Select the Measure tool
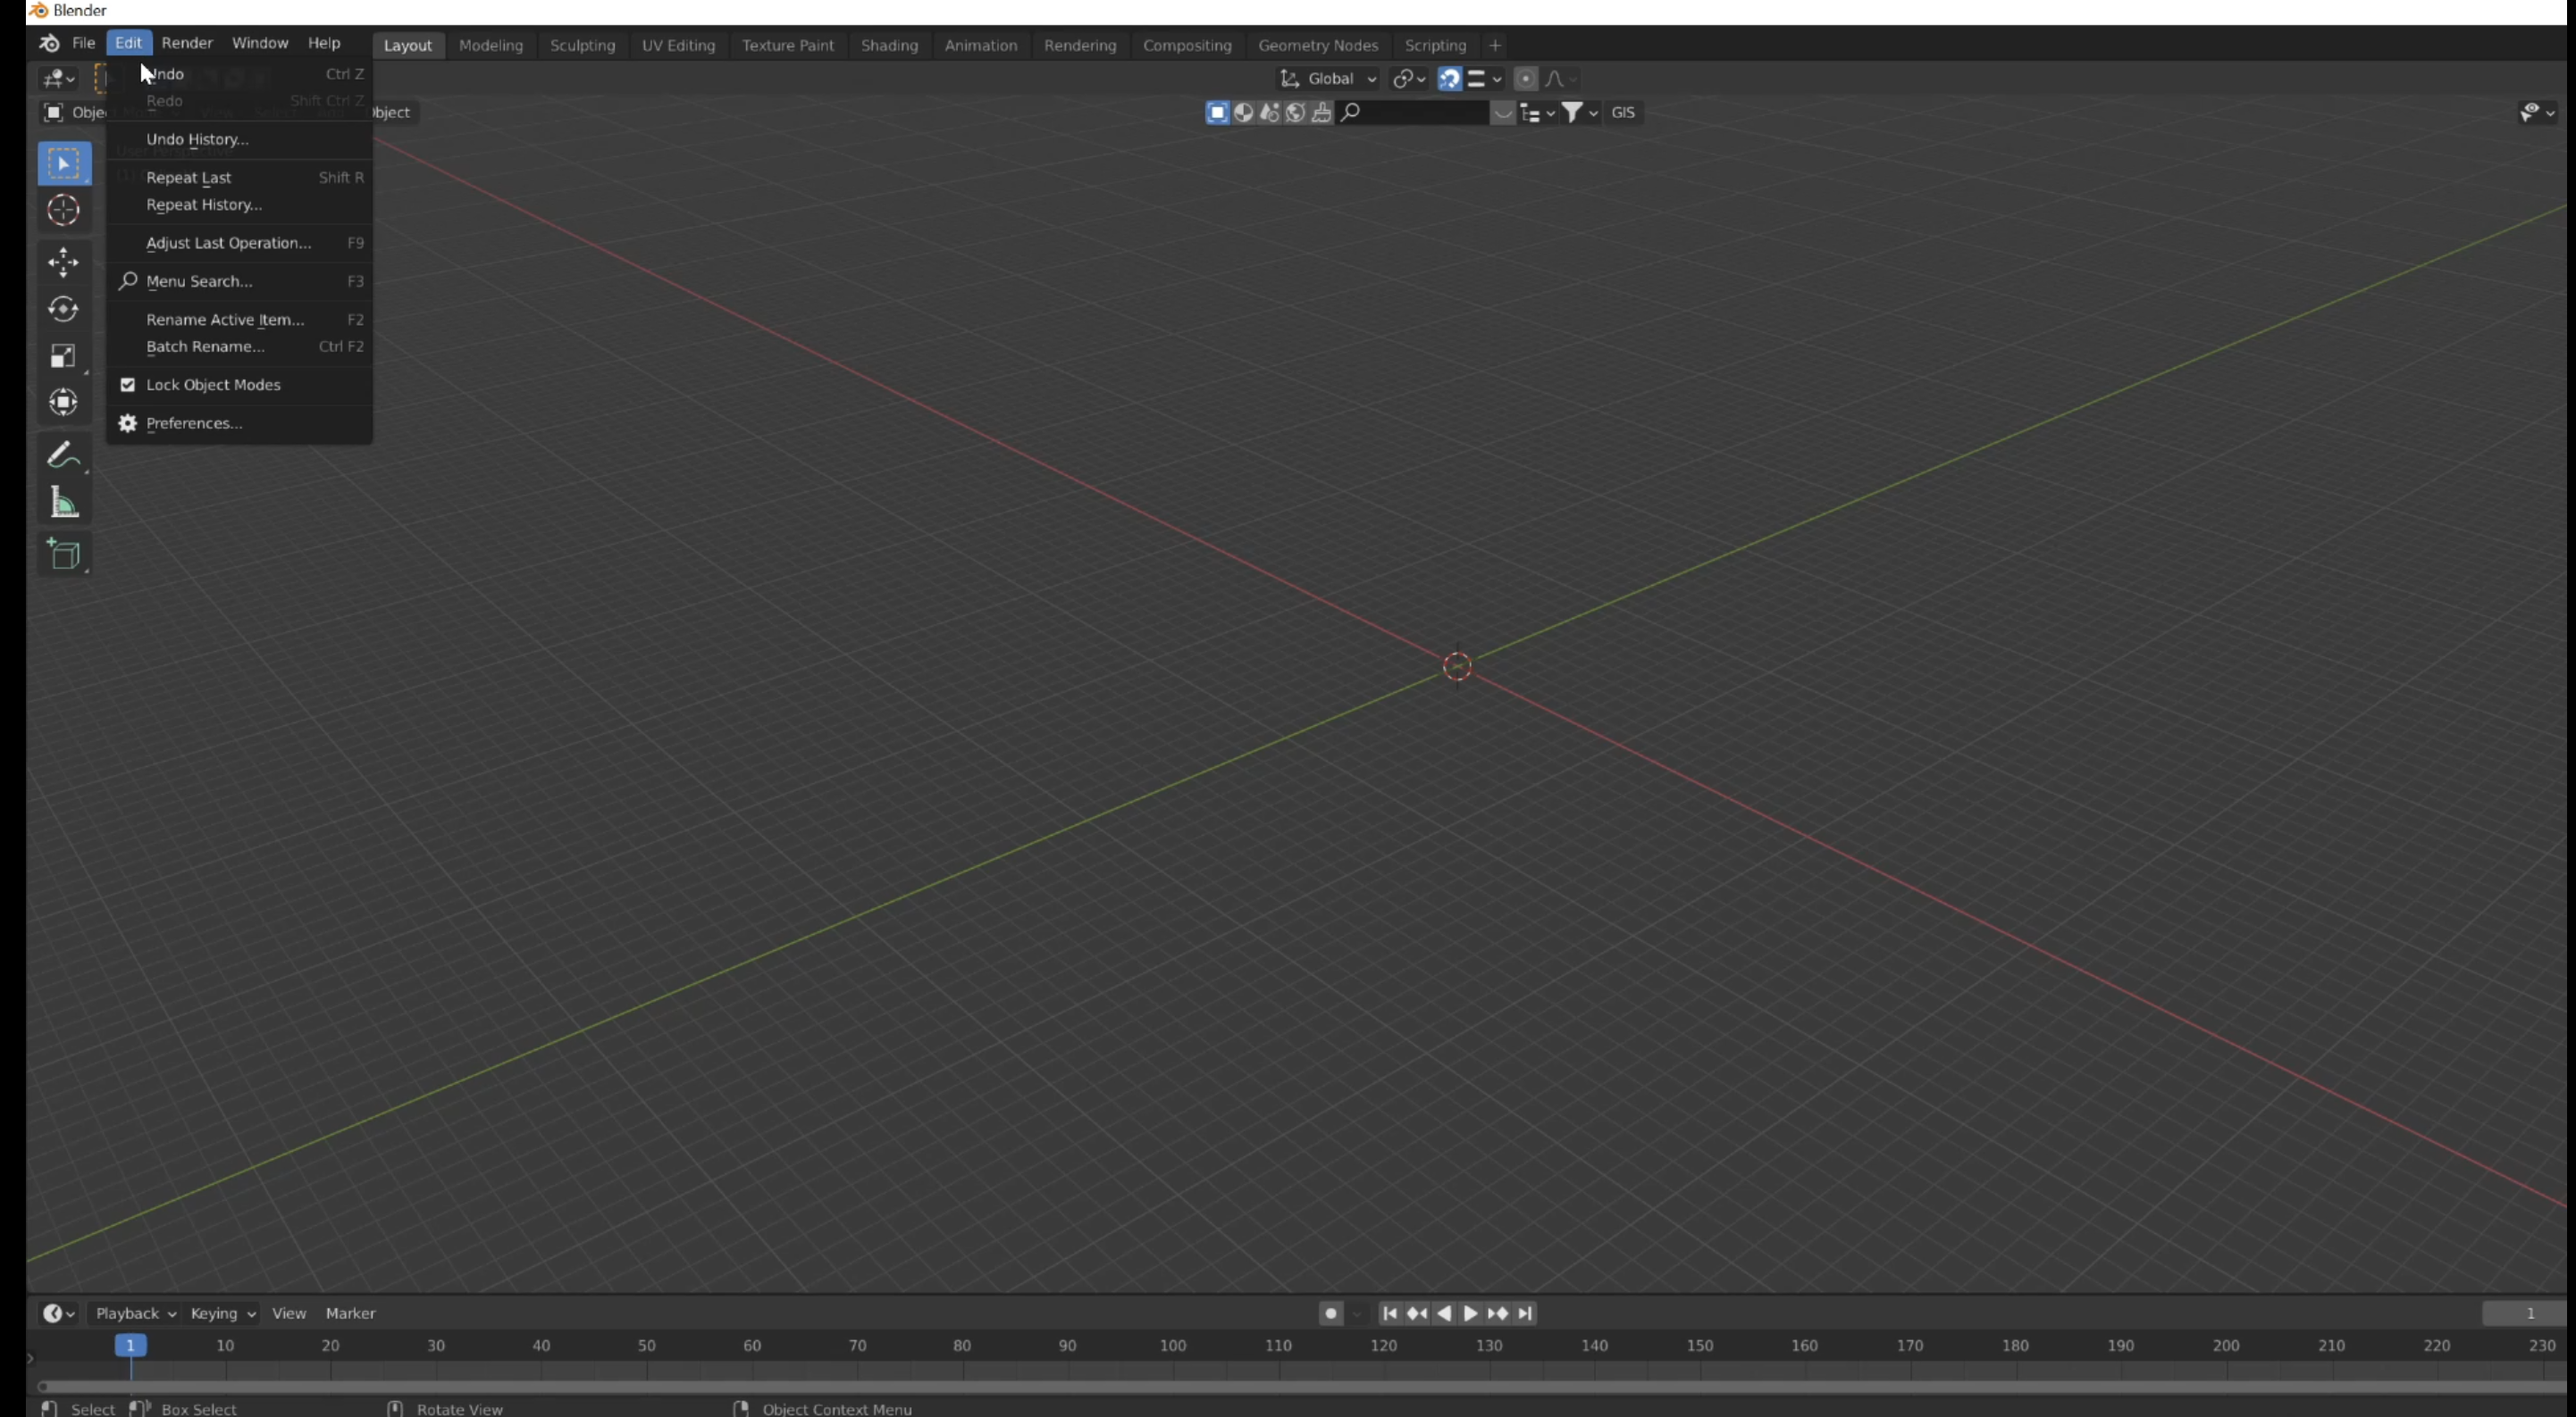The height and width of the screenshot is (1417, 2576). 63,502
